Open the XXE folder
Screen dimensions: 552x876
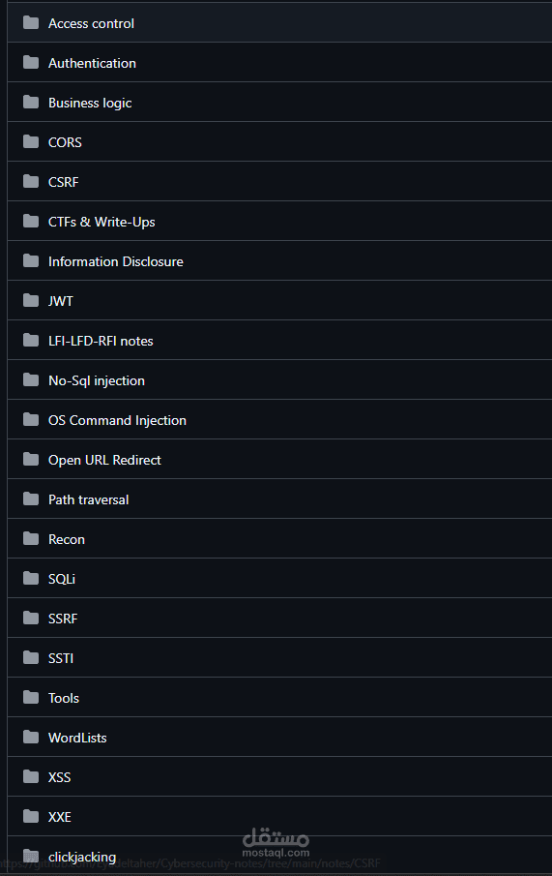click(x=59, y=817)
